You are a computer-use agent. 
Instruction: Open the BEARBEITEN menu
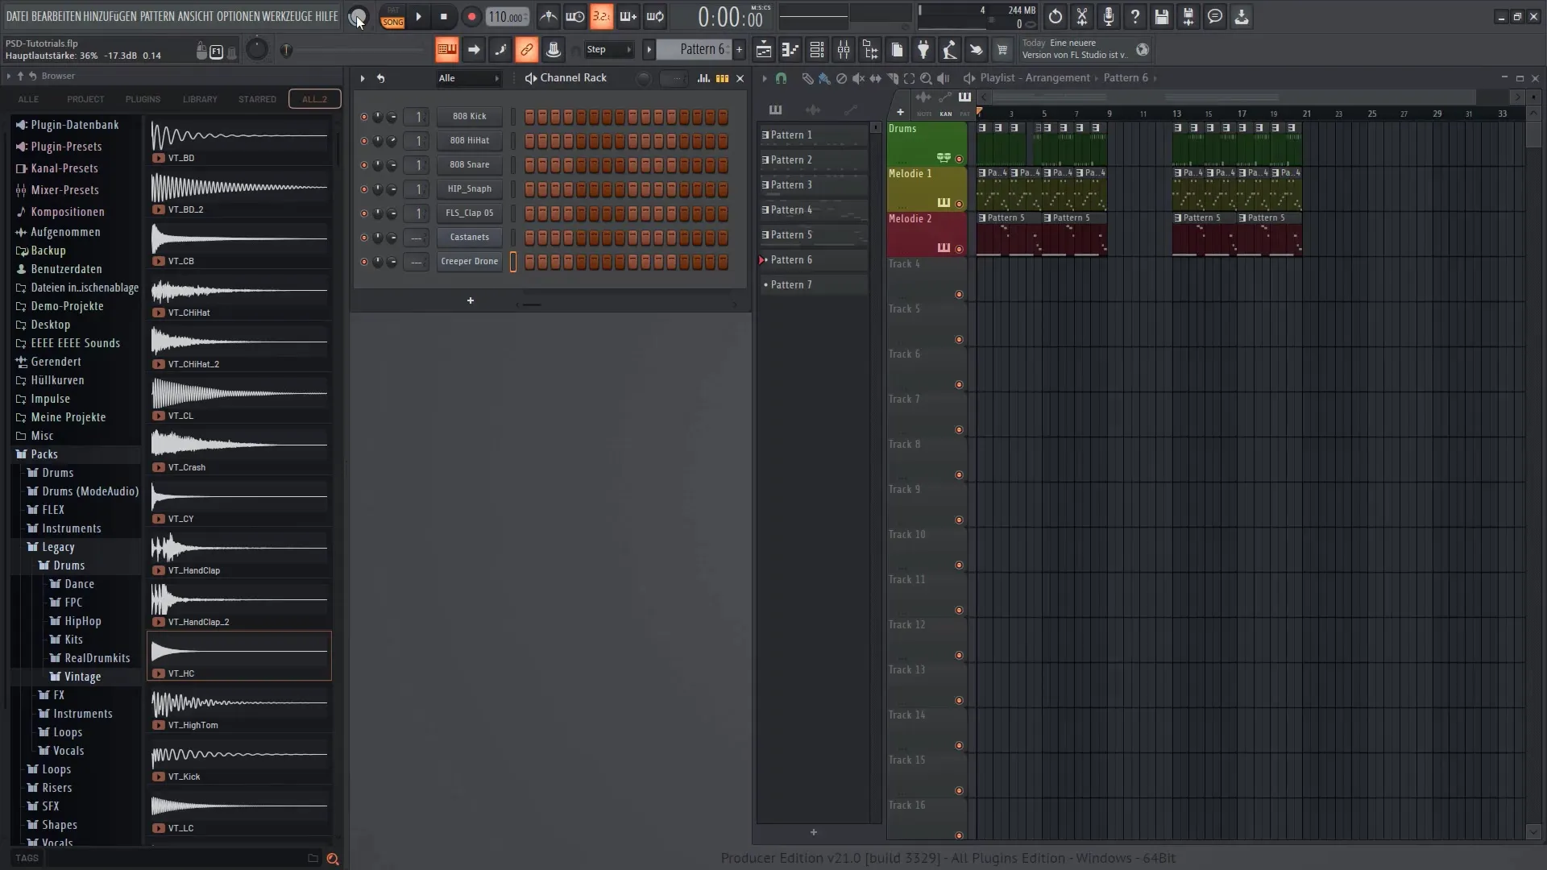(x=56, y=16)
